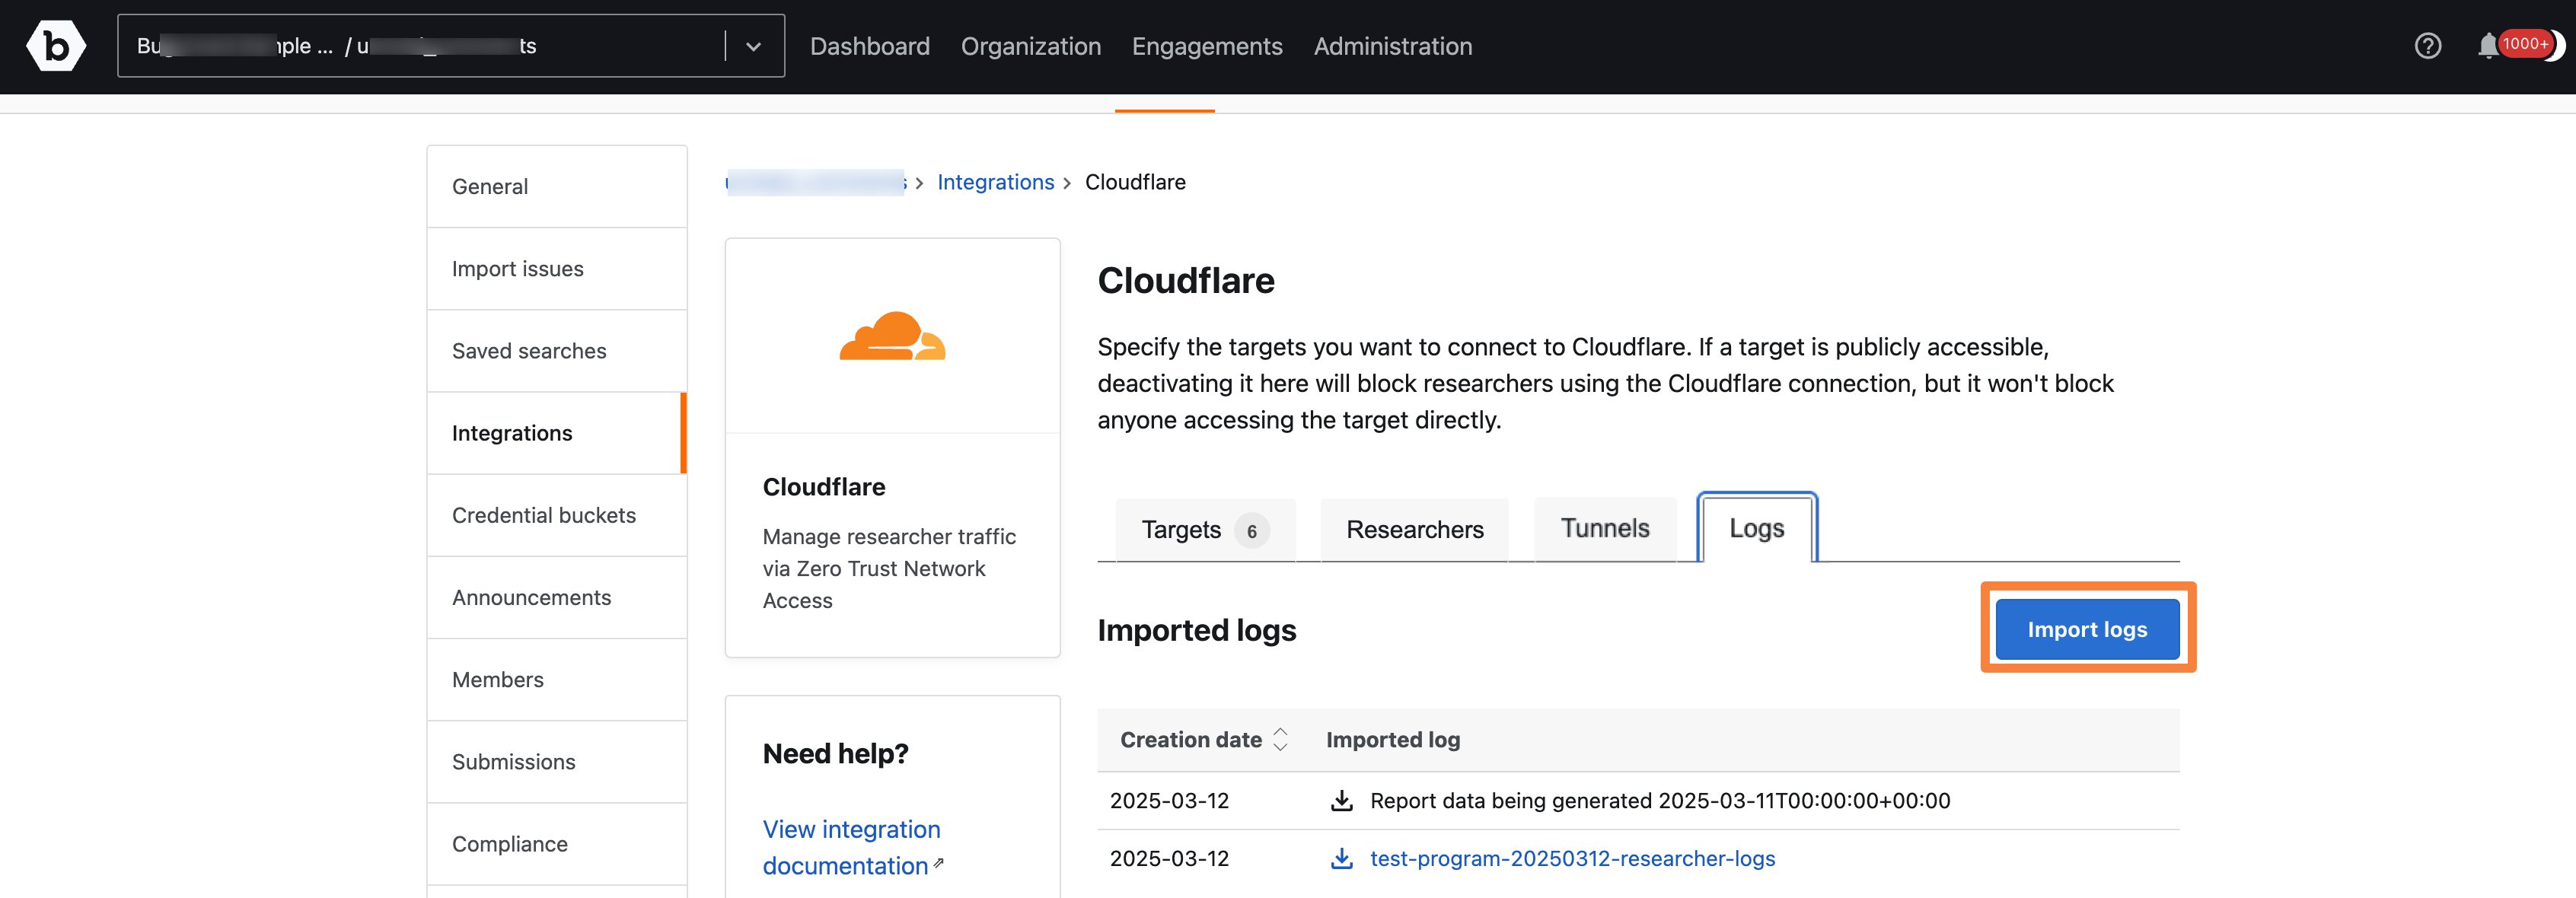Screen dimensions: 2576x898
Task: Click the Creation date column header
Action: tap(1190, 740)
